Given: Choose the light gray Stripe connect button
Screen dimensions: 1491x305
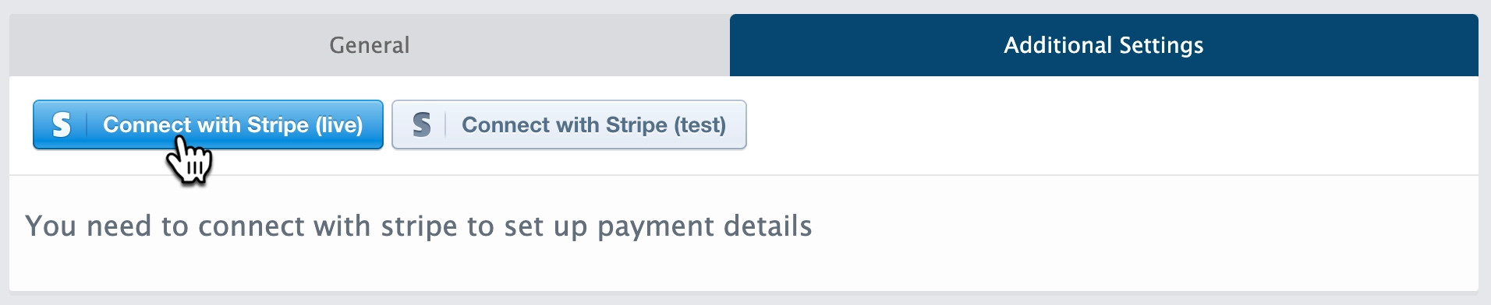Looking at the screenshot, I should point(569,124).
